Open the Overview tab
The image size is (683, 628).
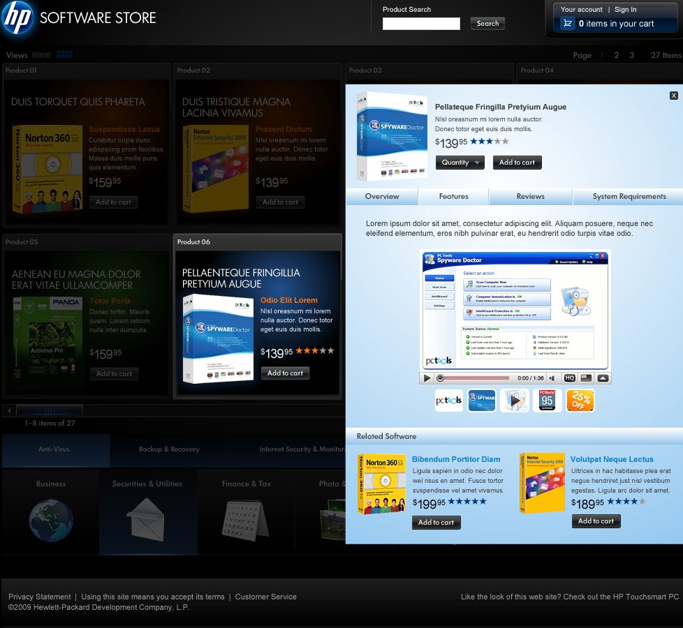382,196
